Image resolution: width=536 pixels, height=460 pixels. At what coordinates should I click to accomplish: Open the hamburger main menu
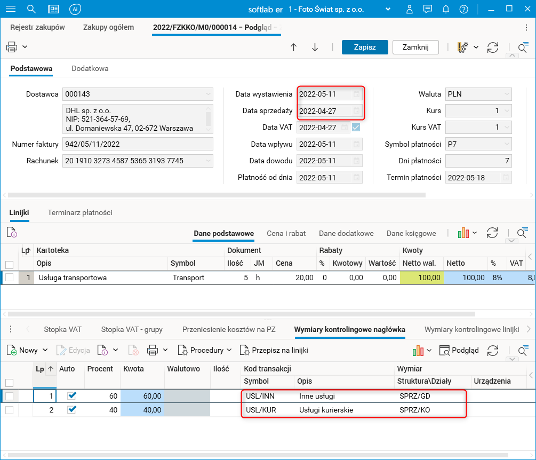pos(11,9)
